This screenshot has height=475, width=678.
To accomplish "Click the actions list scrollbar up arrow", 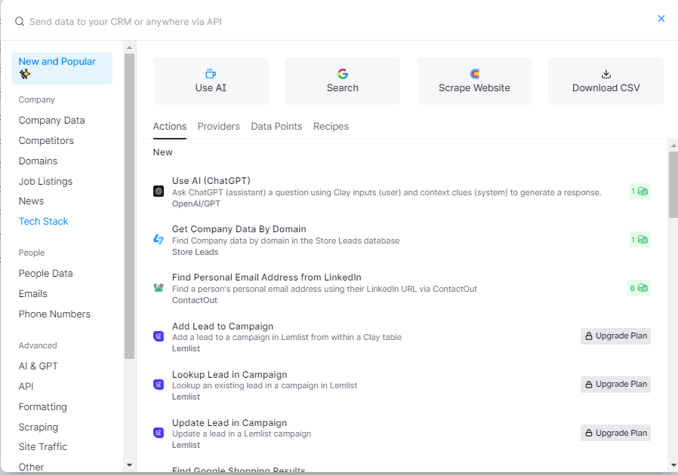I will (x=673, y=146).
